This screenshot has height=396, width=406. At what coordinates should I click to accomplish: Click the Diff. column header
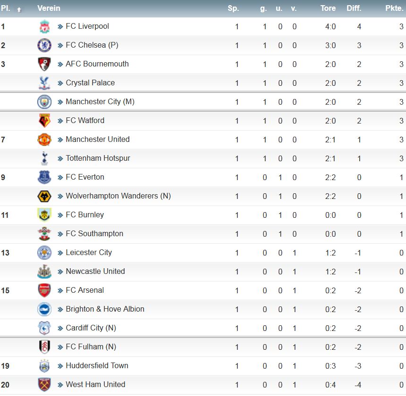pos(354,8)
